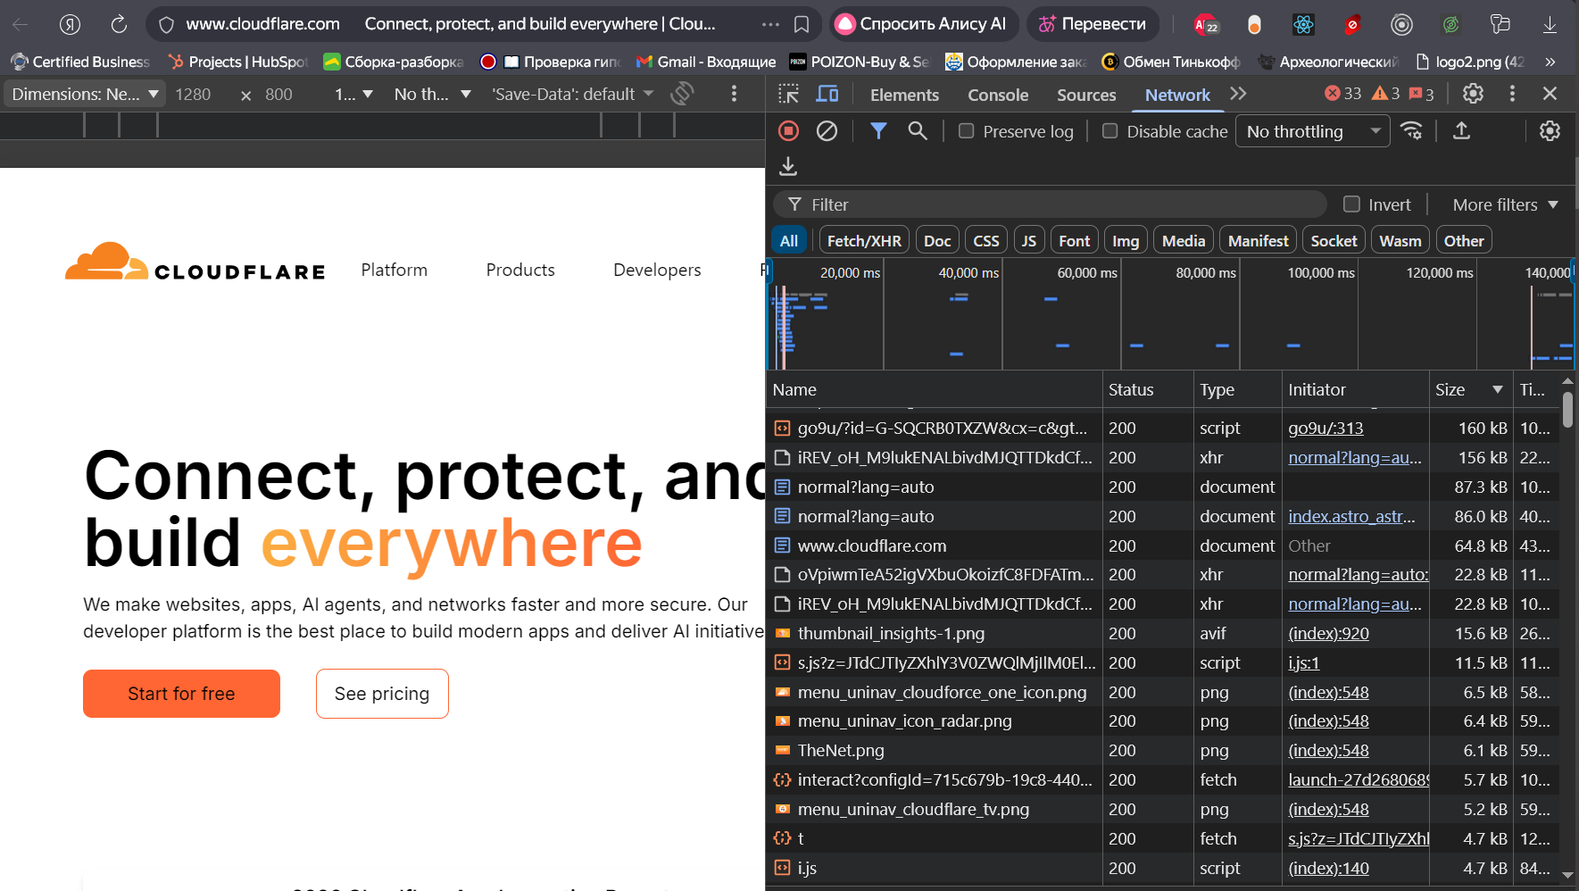Screen dimensions: 1579x891
Task: Activate the inspect element picker
Action: tap(788, 94)
